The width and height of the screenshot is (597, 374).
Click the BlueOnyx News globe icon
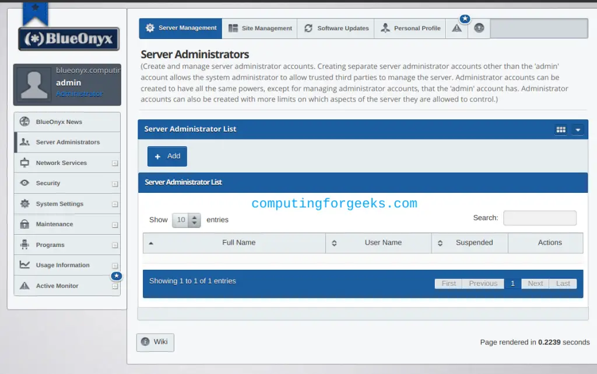24,121
